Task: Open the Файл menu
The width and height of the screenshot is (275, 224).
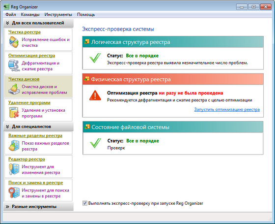Action: coord(11,15)
